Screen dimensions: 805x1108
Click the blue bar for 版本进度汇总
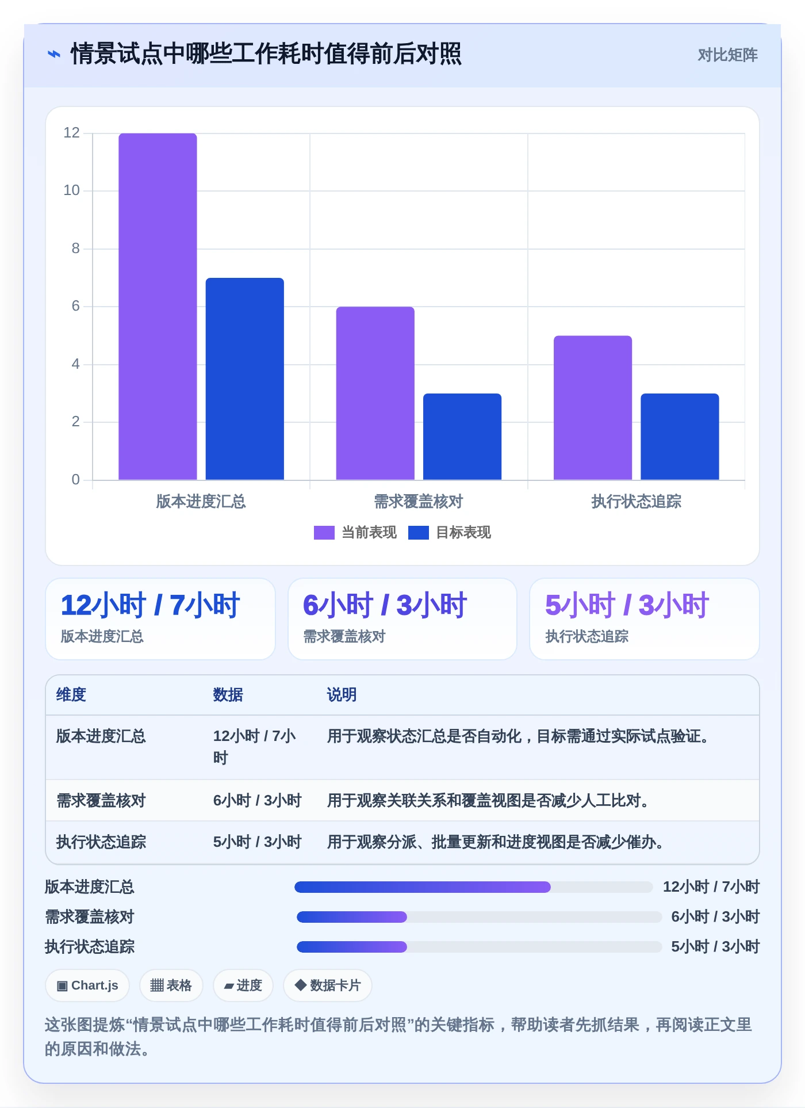coord(244,379)
